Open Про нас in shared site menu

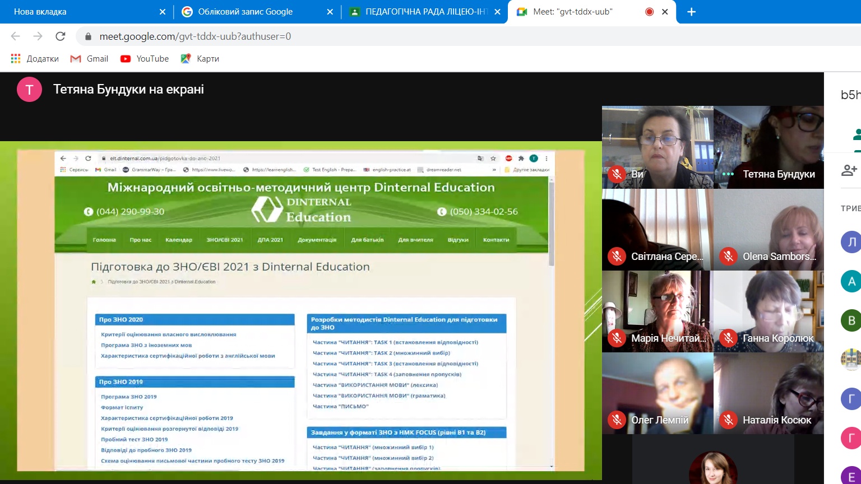(141, 240)
